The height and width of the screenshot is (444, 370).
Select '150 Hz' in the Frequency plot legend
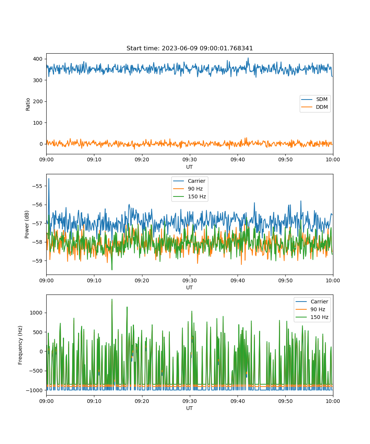point(319,317)
